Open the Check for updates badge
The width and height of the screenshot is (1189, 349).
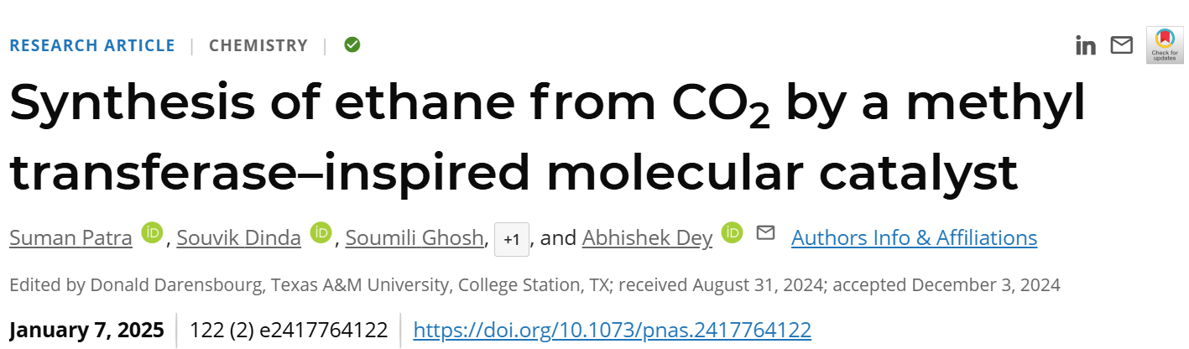(x=1165, y=44)
